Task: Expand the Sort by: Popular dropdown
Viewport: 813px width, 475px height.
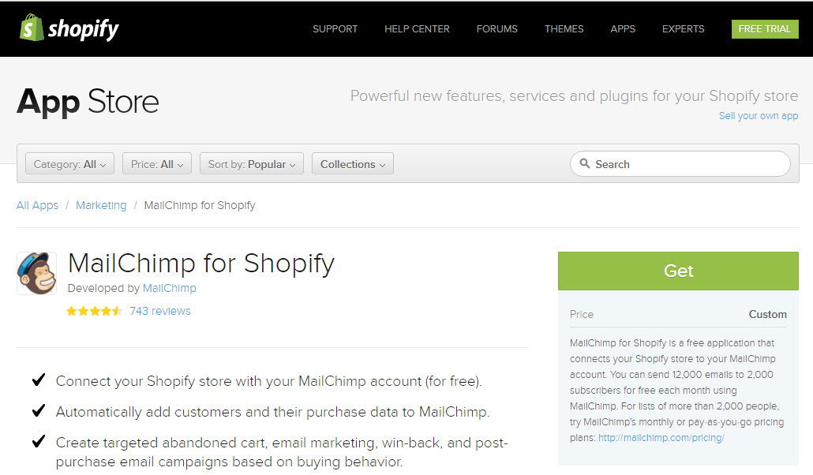Action: coord(252,164)
